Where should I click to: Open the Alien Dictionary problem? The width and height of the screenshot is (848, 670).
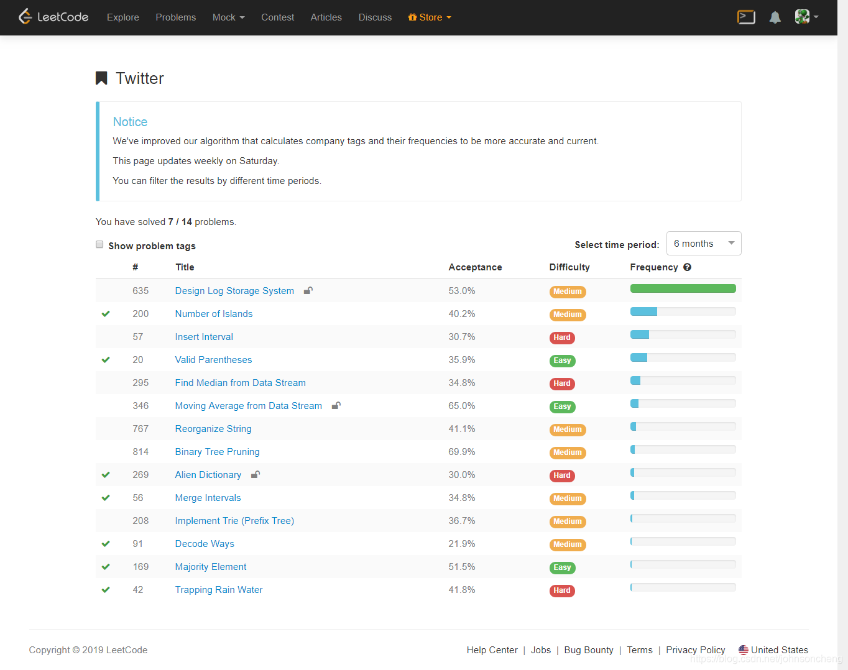pos(208,475)
